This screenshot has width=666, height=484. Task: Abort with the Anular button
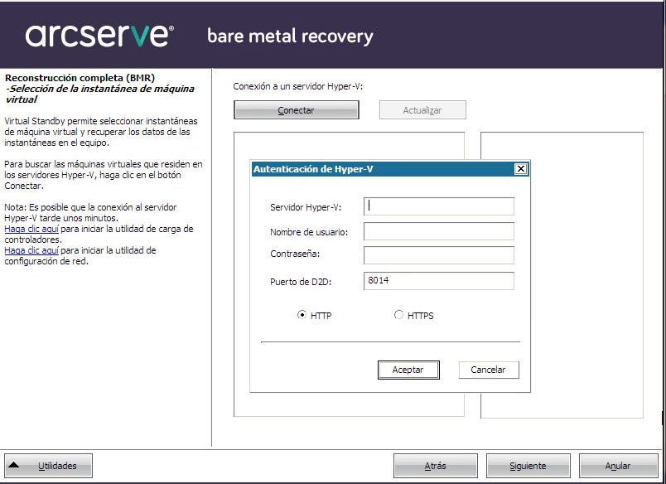click(618, 466)
